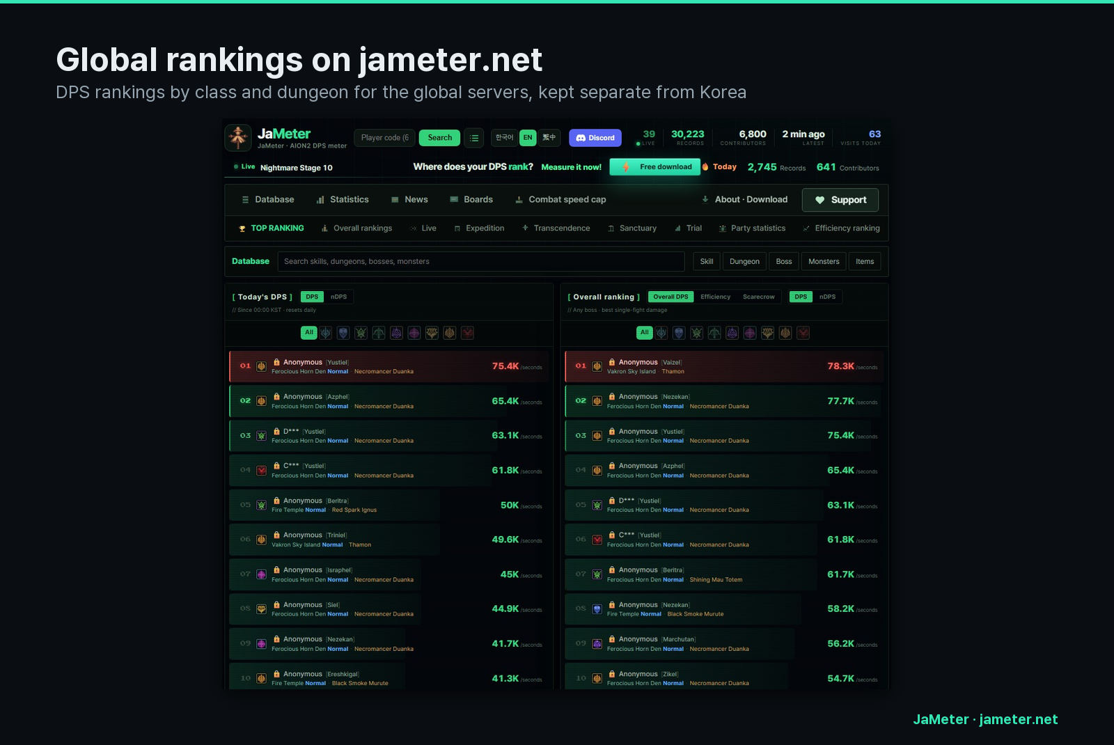Filter database by Skill

[x=707, y=262]
